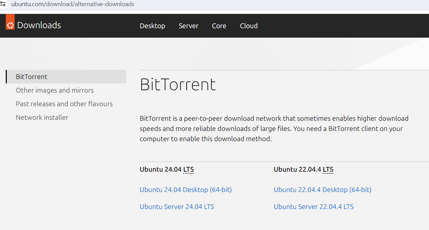Click the LTS abbreviation beside Ubuntu 24.04 heading

click(x=188, y=169)
